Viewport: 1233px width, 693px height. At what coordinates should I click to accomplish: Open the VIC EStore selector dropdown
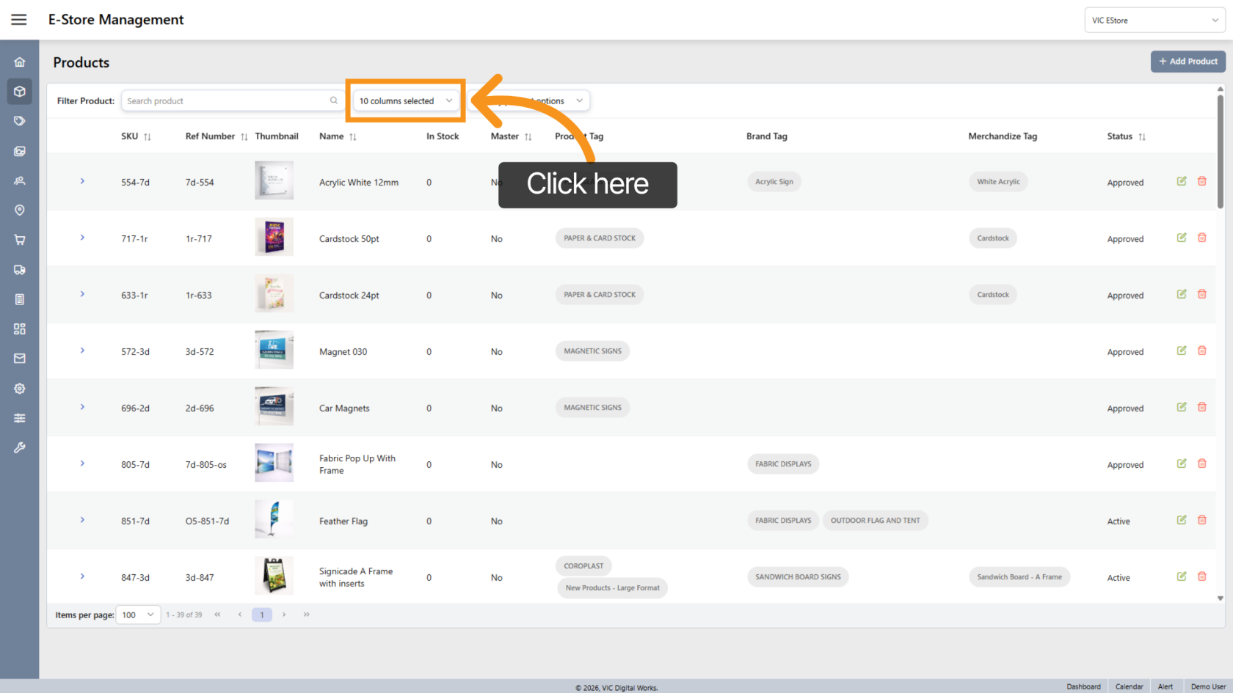pyautogui.click(x=1154, y=21)
